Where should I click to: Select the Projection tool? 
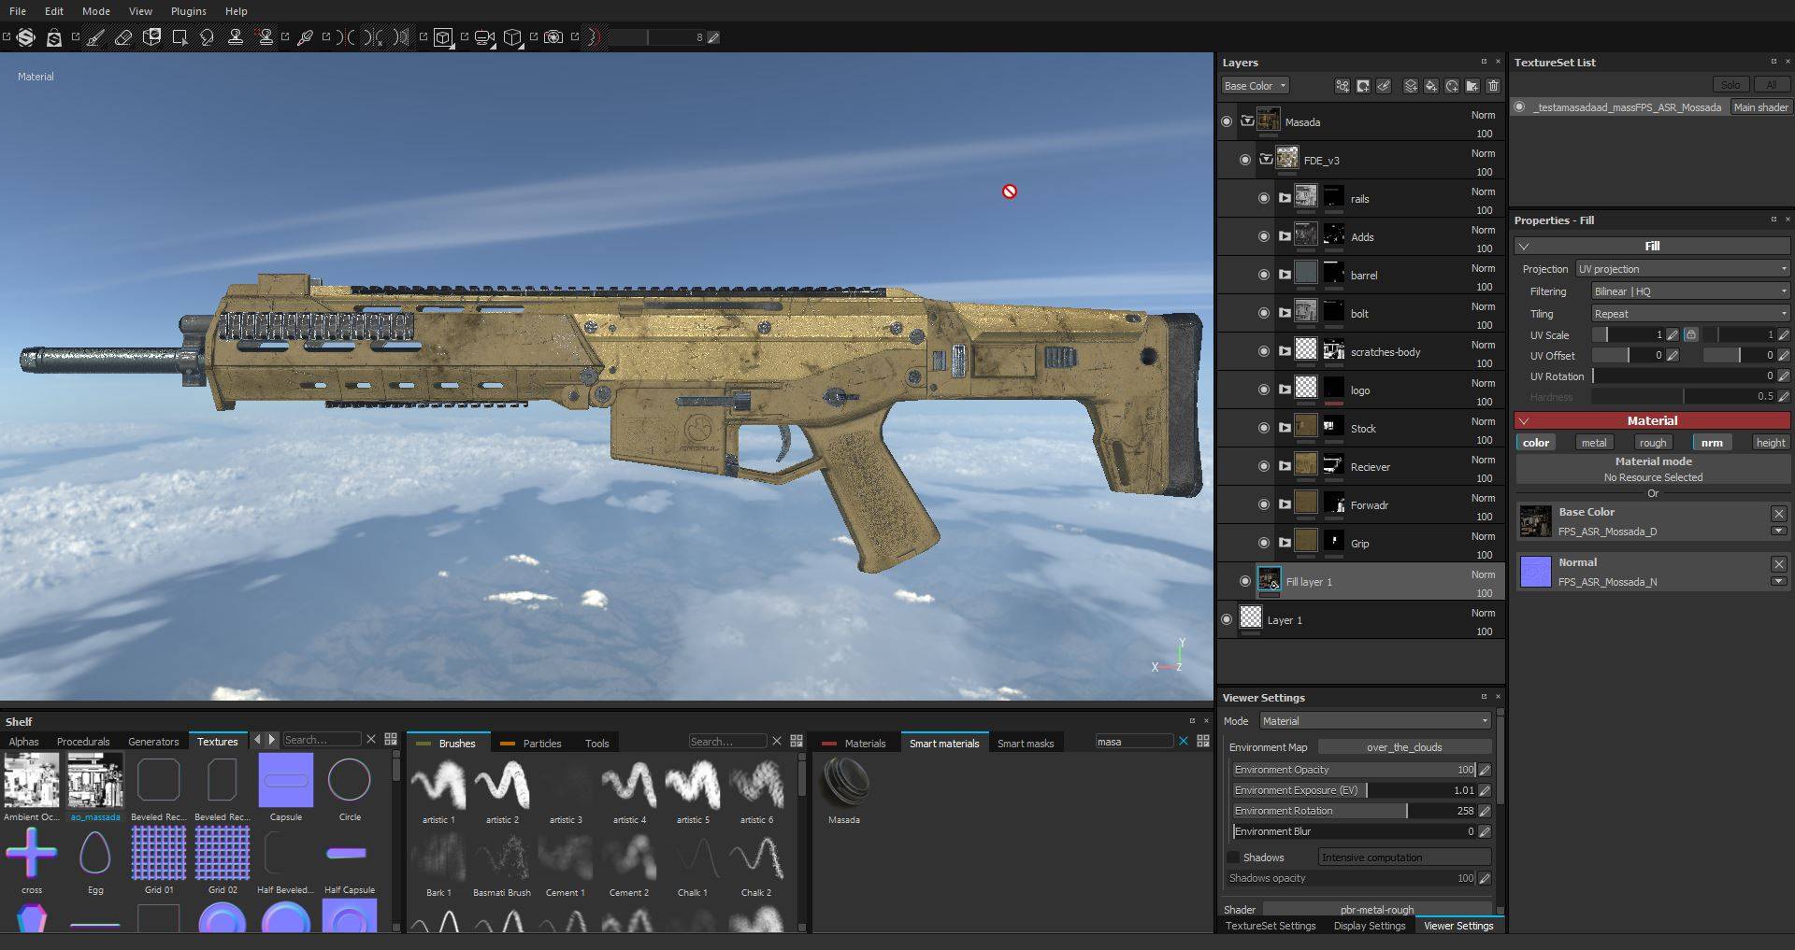click(x=151, y=37)
